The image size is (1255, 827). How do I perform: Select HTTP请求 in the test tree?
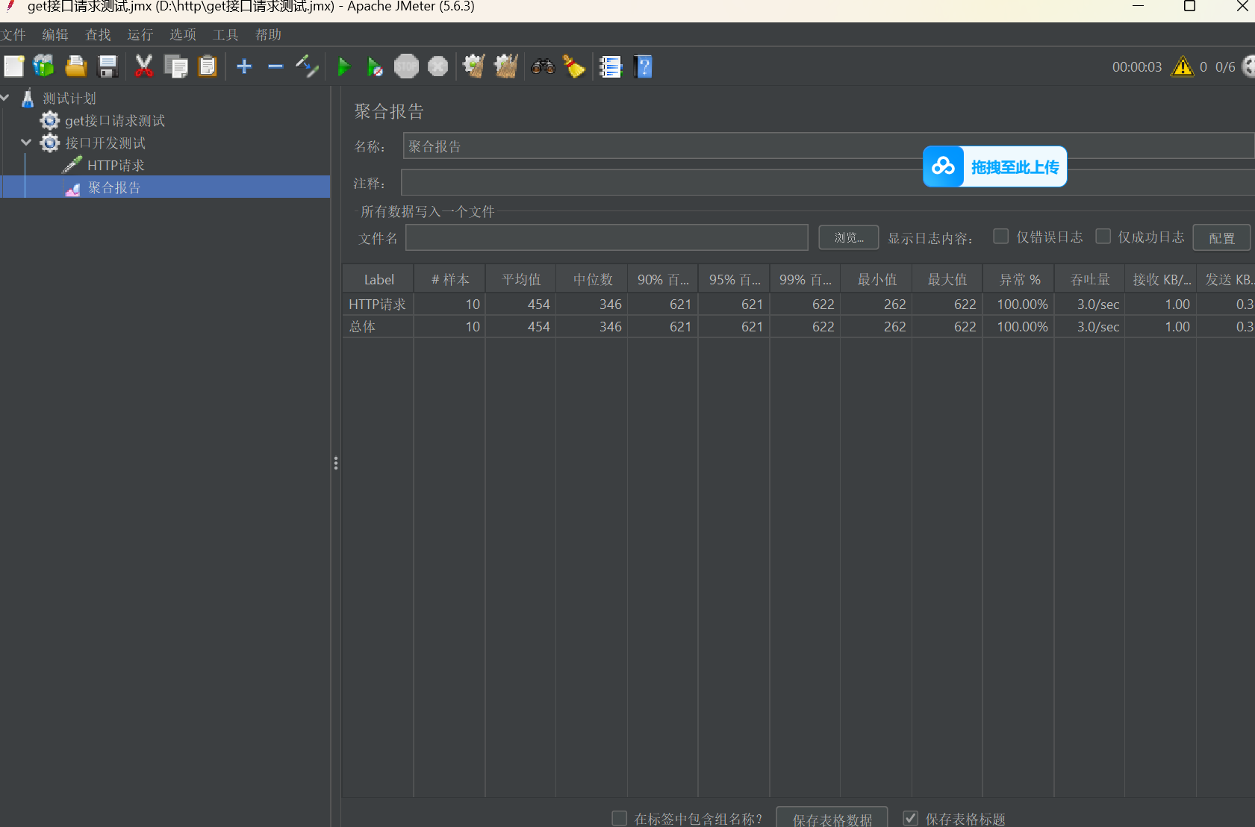(x=116, y=166)
